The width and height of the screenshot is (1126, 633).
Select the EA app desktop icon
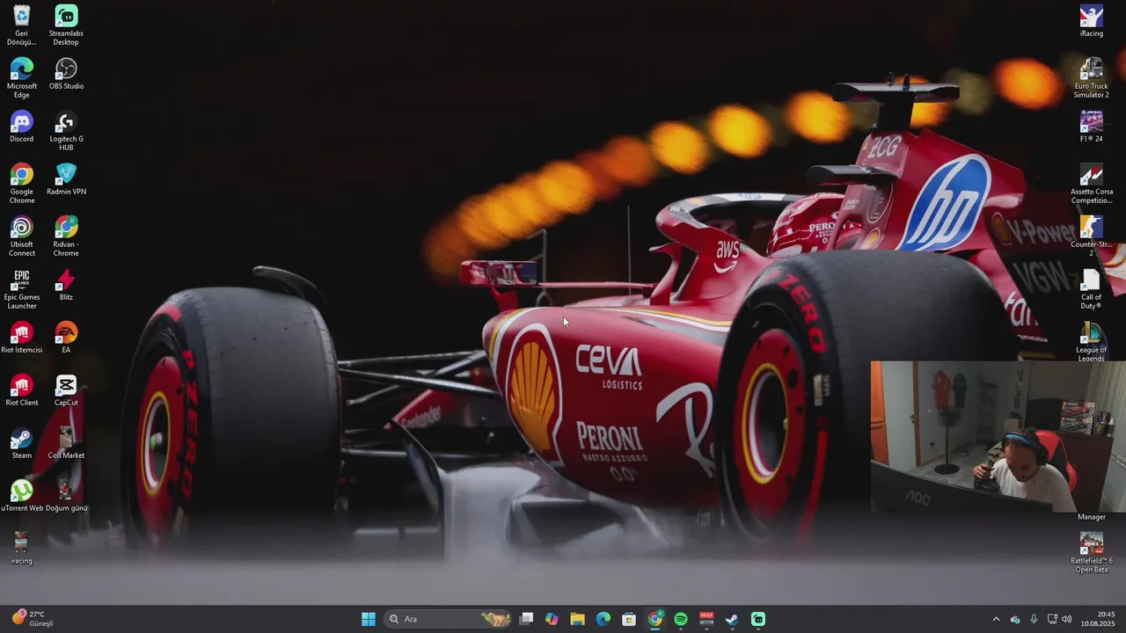tap(66, 338)
